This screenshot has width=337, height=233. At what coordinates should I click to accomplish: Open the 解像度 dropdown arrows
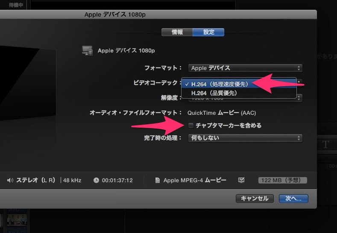[299, 98]
